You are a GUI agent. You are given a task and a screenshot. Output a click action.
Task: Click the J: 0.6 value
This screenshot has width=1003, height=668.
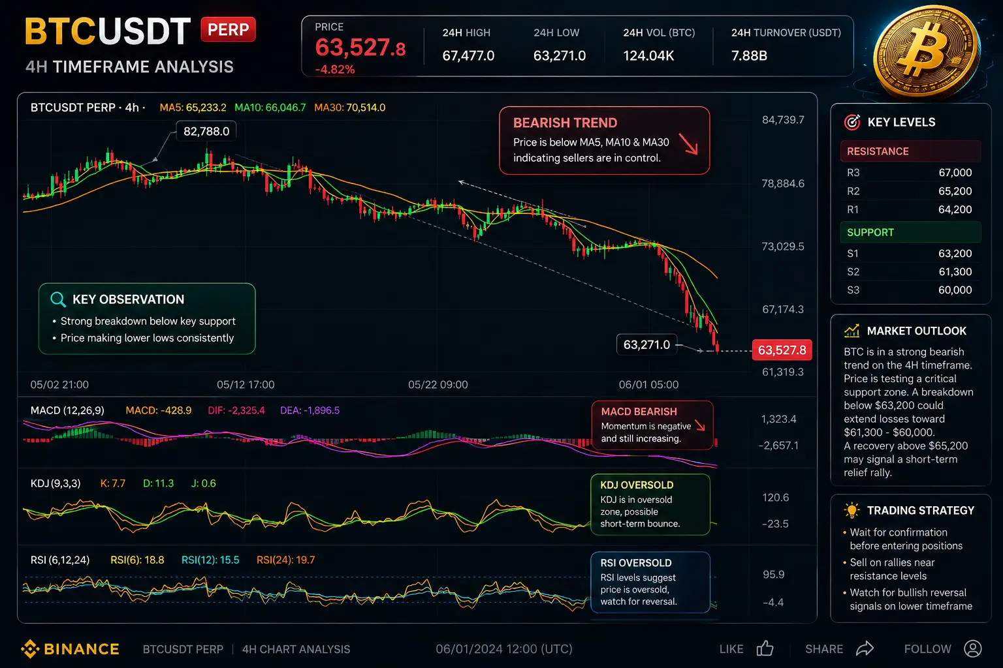pos(203,483)
